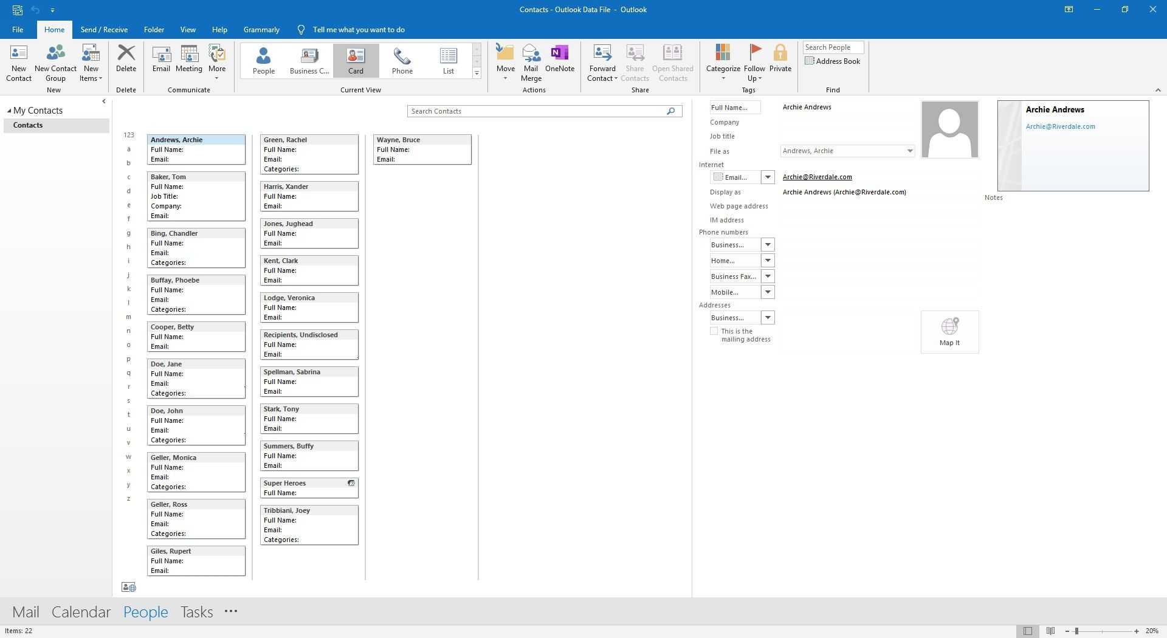Zoom in with the plus button
This screenshot has height=638, width=1167.
[1136, 631]
